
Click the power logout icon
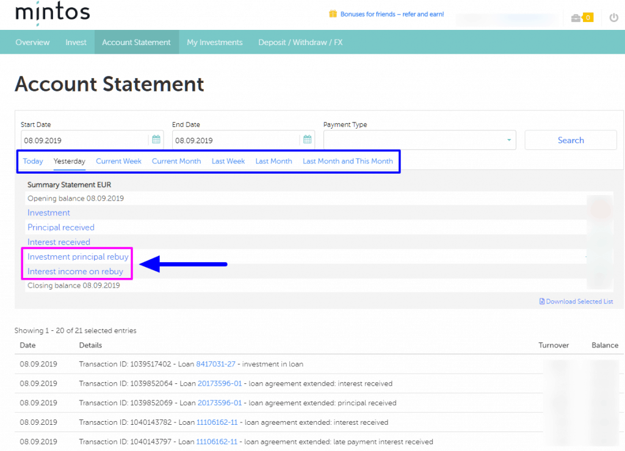614,18
